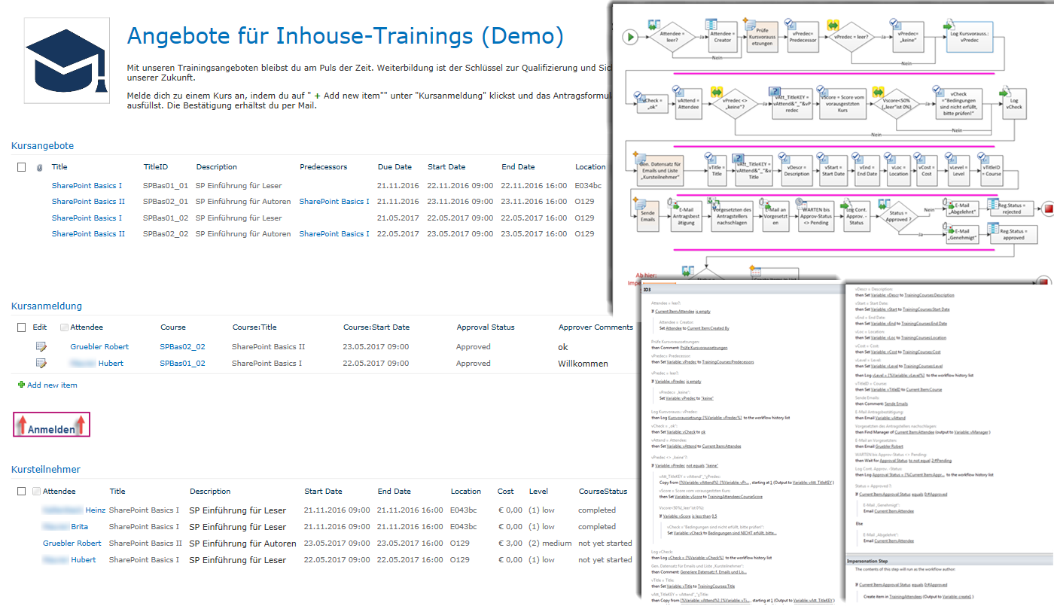The width and height of the screenshot is (1054, 606).
Task: Select the 'E-Mail Antragsbestätigung' workflow action
Action: pos(687,218)
